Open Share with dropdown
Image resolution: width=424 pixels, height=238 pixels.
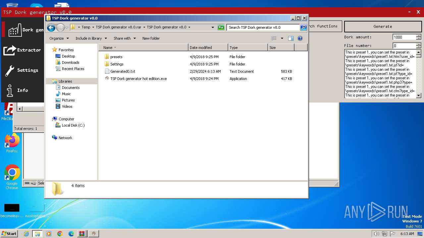click(x=125, y=38)
